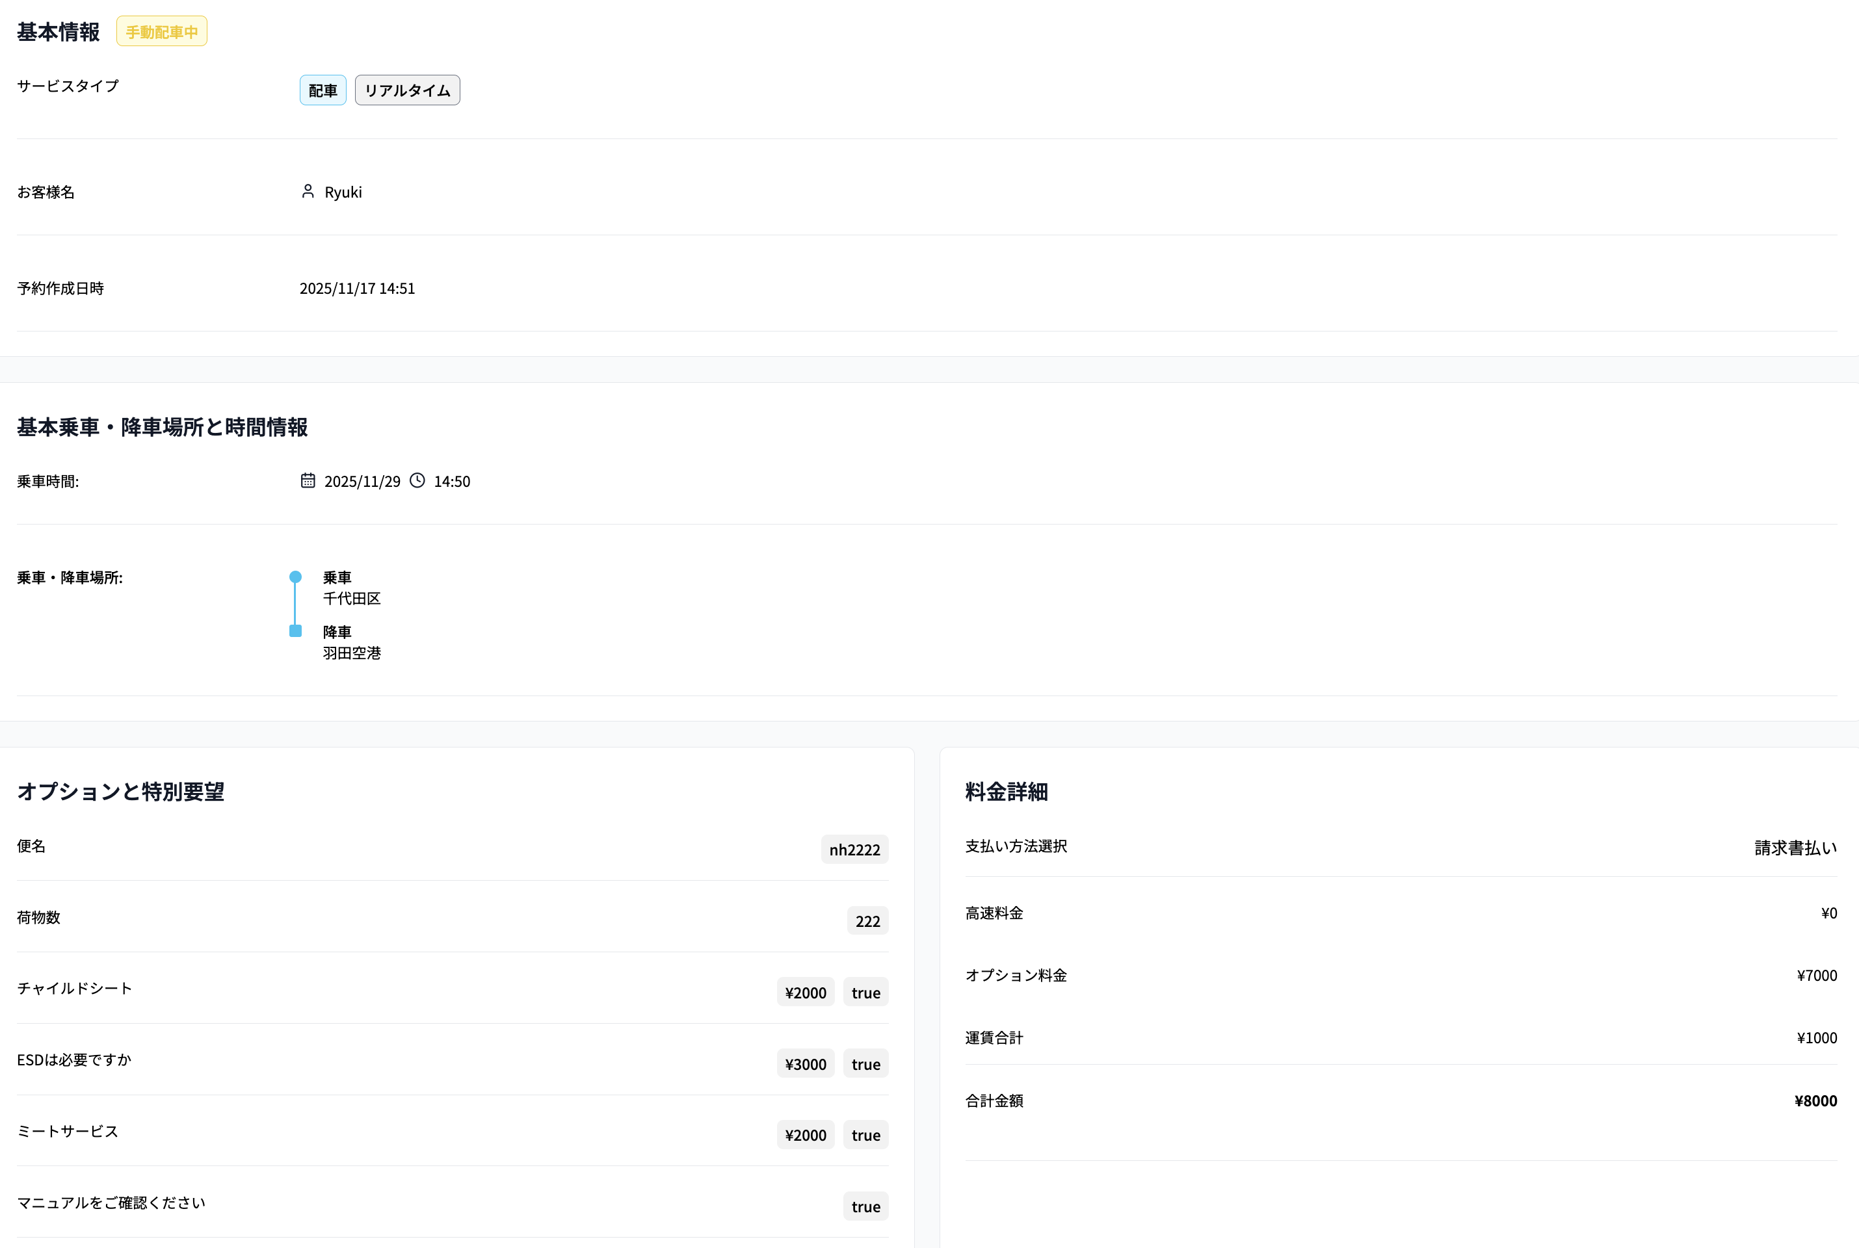Click the 請求書払い payment method value
The height and width of the screenshot is (1248, 1859).
tap(1795, 848)
